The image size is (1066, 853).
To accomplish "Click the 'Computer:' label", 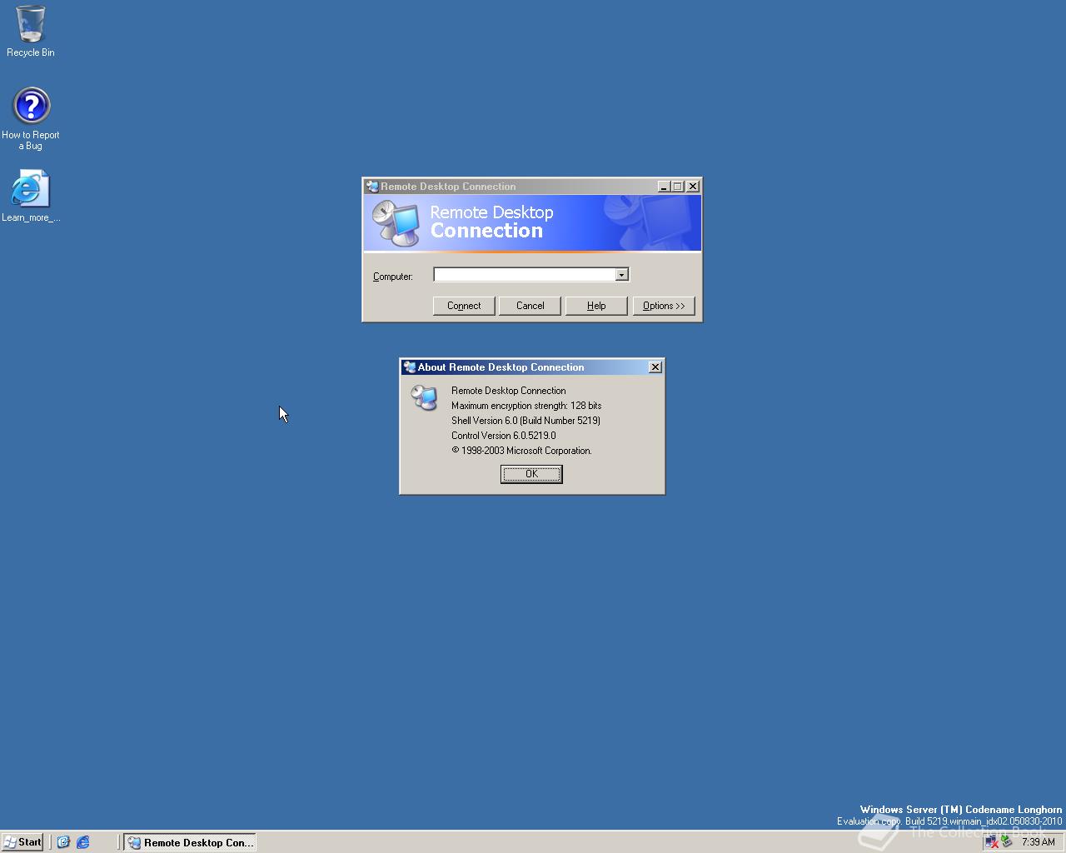I will tap(392, 277).
